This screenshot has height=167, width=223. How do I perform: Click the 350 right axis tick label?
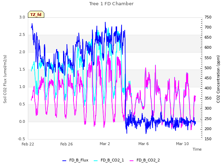coord(208,98)
